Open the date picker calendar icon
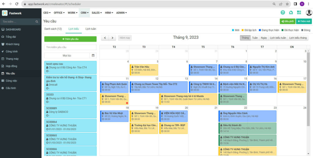This screenshot has height=158, width=313. 93,55
